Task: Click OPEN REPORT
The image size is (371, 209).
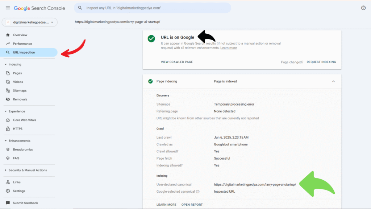Action: click(192, 205)
